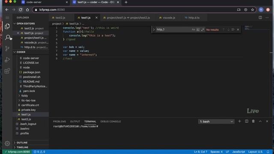Split the terminal panel

click(247, 121)
